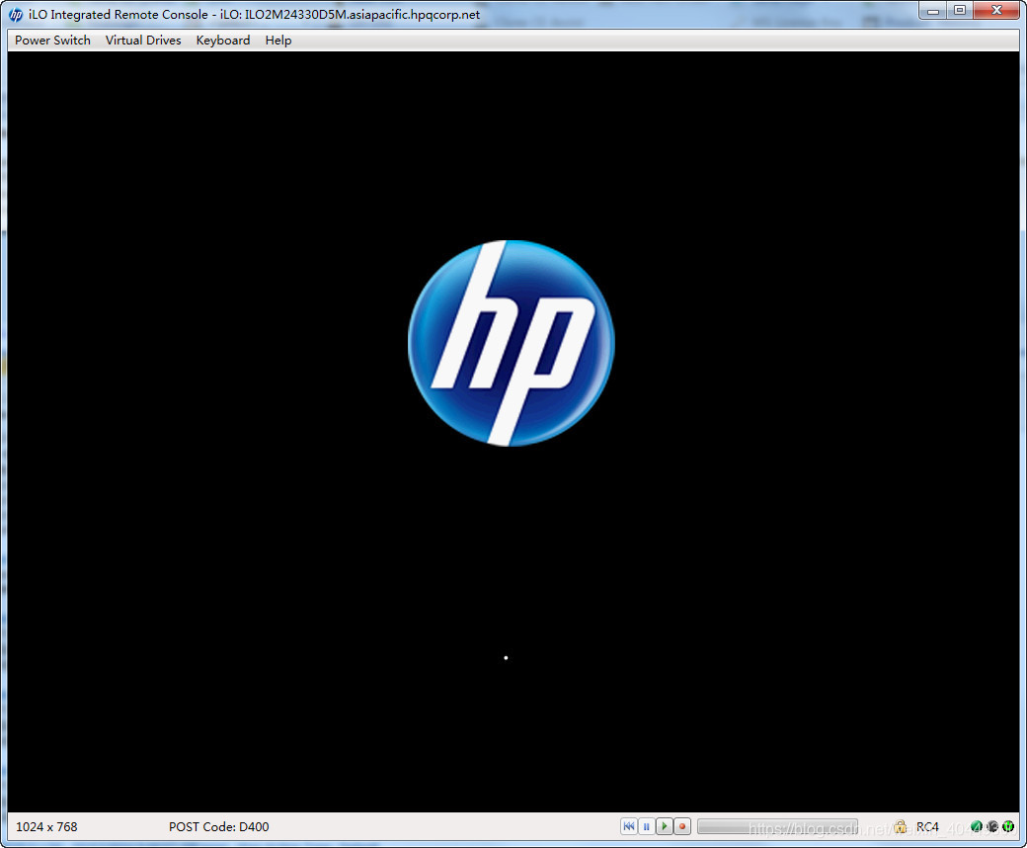Viewport: 1027px width, 848px height.
Task: Open the Keyboard menu
Action: coord(223,40)
